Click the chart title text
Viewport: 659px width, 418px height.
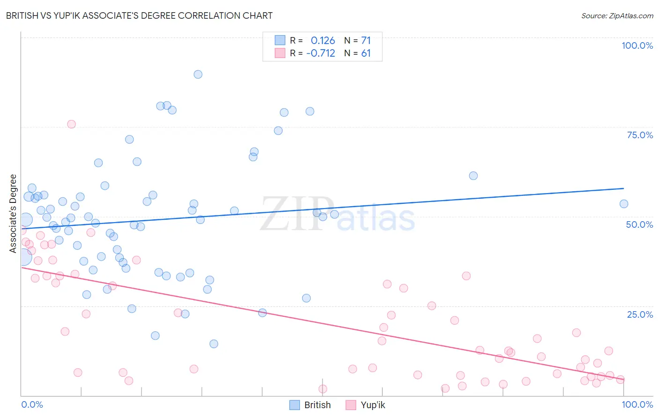[139, 15]
